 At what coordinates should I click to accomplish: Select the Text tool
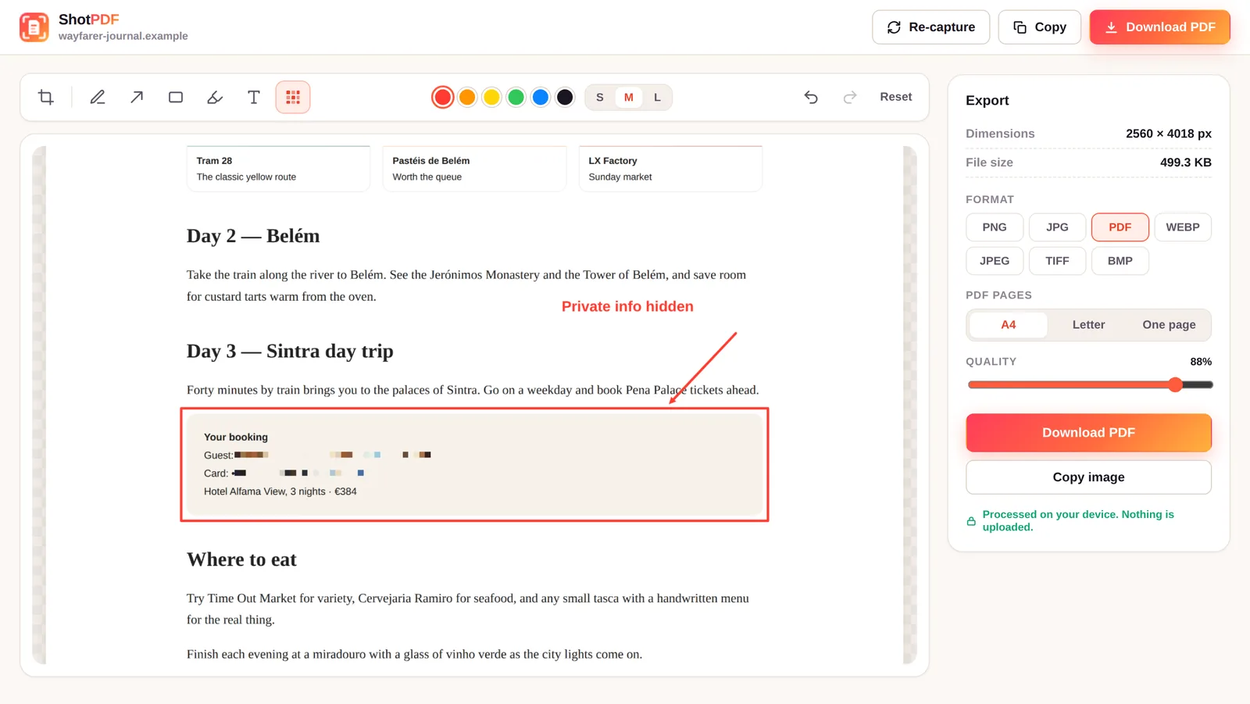254,97
